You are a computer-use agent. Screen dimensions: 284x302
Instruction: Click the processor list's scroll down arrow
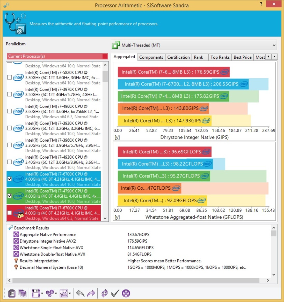point(105,218)
